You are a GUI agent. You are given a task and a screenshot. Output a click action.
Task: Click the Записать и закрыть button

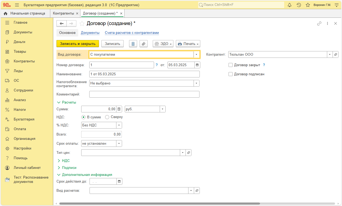(x=78, y=44)
